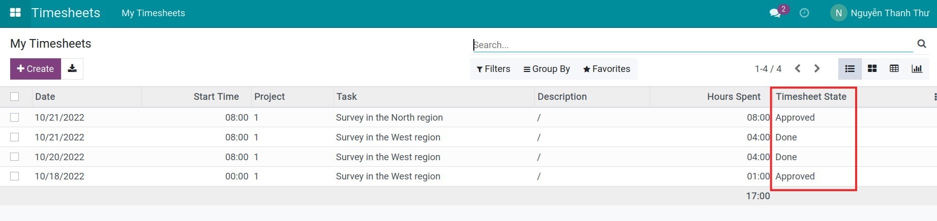Switch to graph chart view
937x221 pixels.
(917, 69)
